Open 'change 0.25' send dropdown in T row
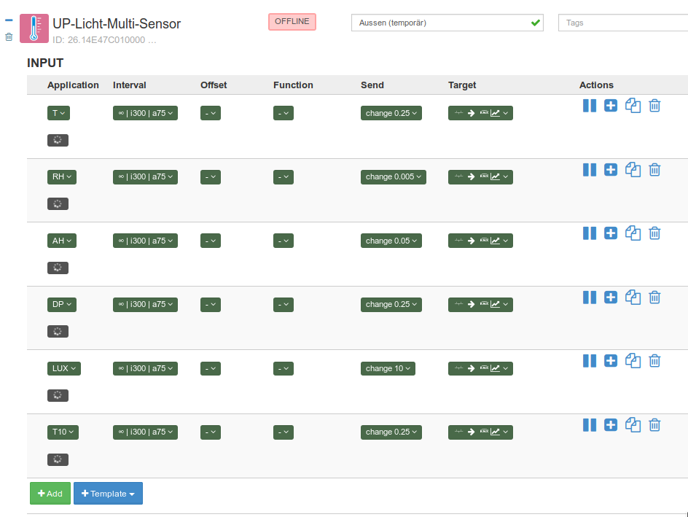Viewport: 688px width, 517px height. point(391,113)
